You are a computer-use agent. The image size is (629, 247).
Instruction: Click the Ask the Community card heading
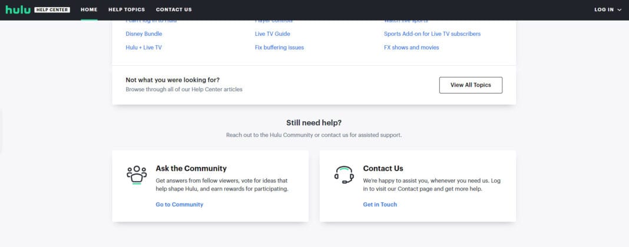pos(191,168)
